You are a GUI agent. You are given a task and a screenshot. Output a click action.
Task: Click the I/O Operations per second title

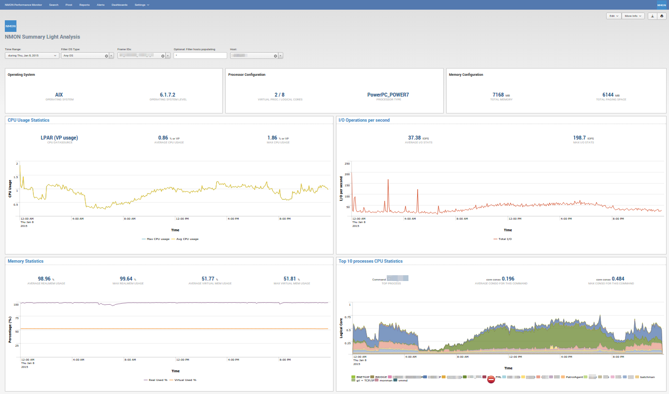point(364,120)
